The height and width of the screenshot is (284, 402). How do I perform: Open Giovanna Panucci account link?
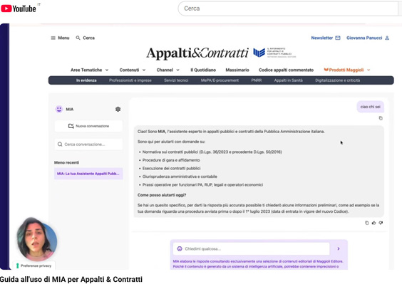(364, 38)
